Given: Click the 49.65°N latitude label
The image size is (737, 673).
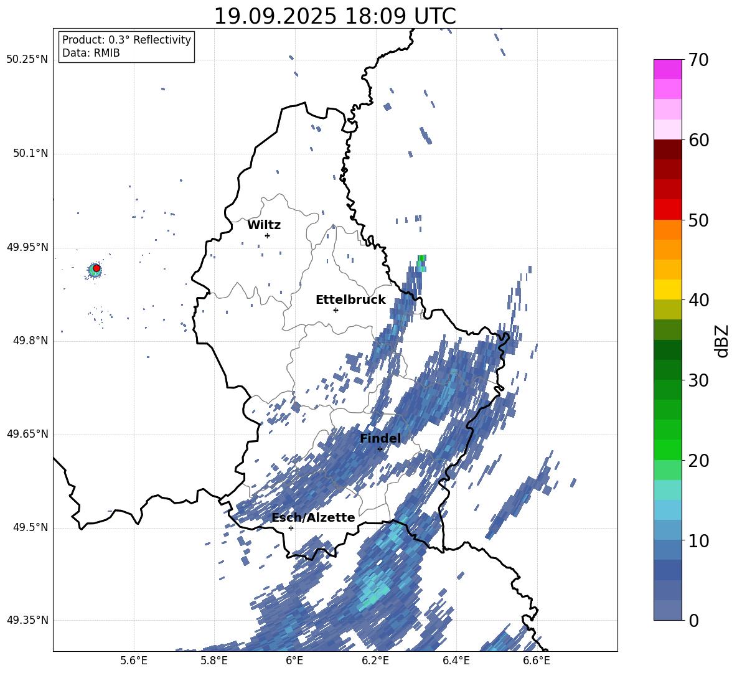Looking at the screenshot, I should point(27,434).
